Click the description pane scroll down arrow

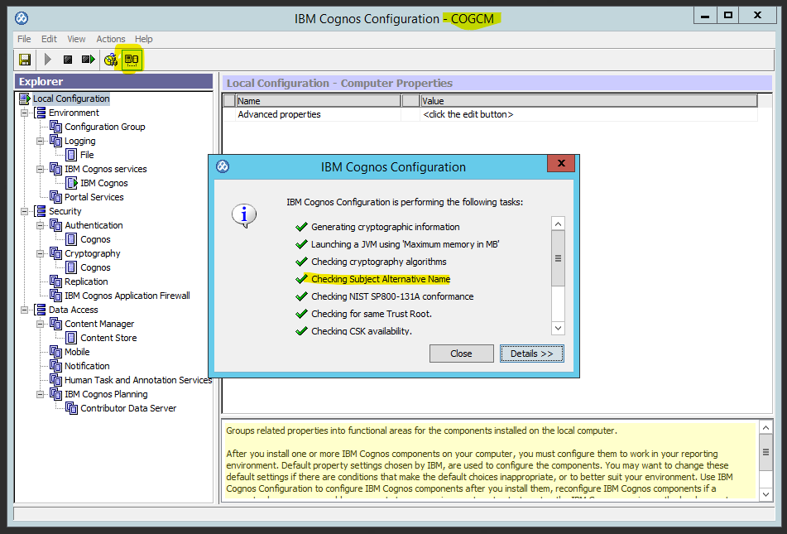(766, 494)
